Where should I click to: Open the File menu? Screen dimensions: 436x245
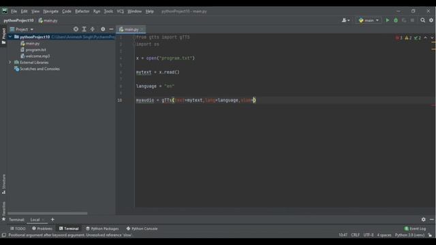(x=14, y=11)
